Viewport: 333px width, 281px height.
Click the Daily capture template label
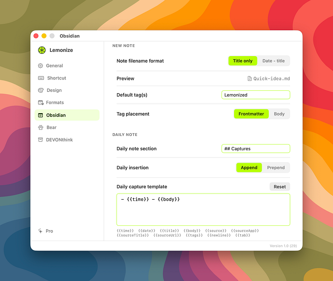tap(142, 186)
